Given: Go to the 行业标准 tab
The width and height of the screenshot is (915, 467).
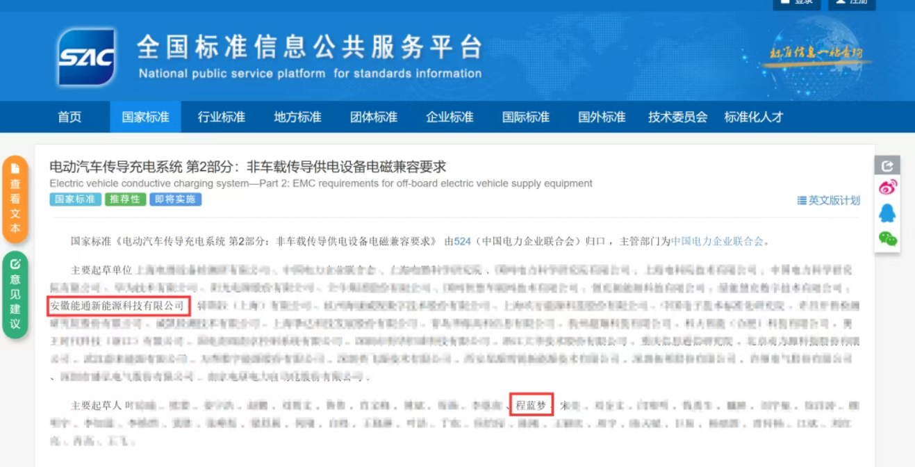Looking at the screenshot, I should [222, 117].
